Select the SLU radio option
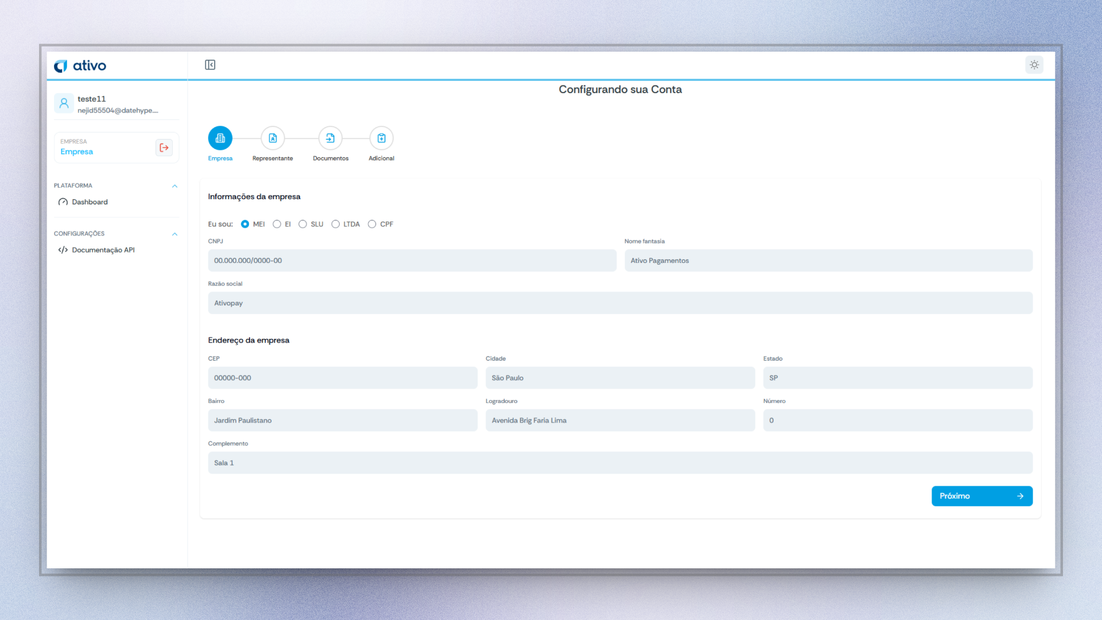1102x620 pixels. pos(303,224)
